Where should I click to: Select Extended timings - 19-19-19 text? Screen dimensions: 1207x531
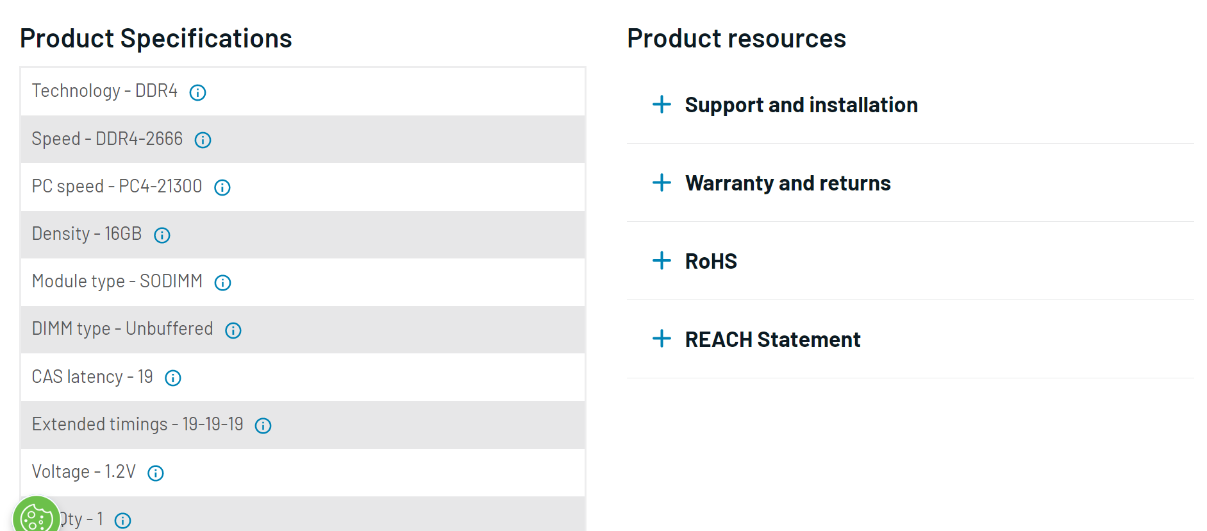click(138, 424)
